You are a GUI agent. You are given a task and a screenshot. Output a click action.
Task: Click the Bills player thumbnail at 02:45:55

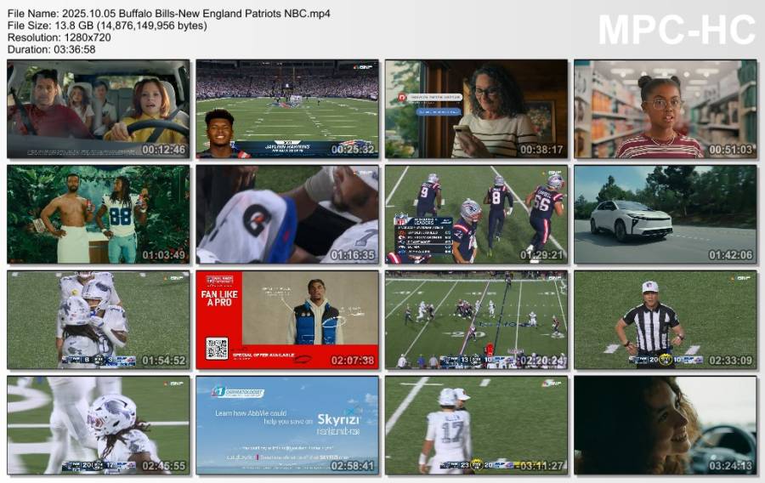pyautogui.click(x=99, y=424)
